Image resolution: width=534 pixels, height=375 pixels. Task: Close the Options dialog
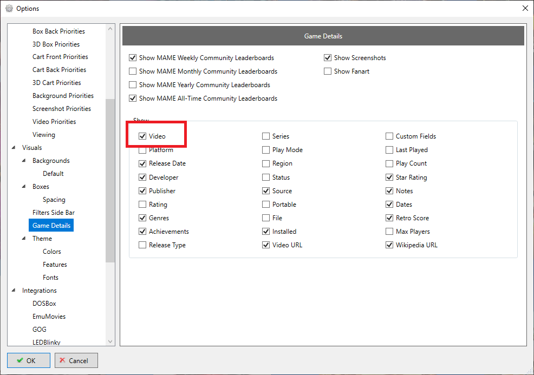click(525, 8)
